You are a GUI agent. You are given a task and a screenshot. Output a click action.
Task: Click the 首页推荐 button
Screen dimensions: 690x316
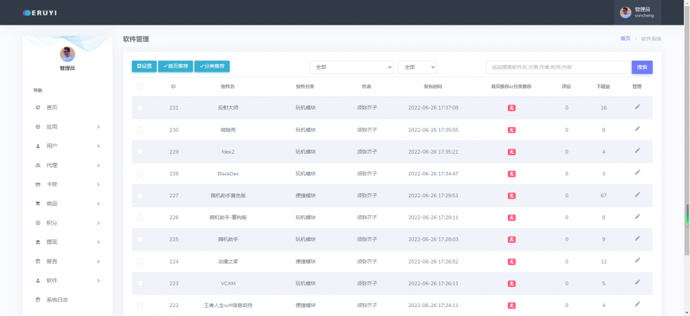pyautogui.click(x=175, y=66)
